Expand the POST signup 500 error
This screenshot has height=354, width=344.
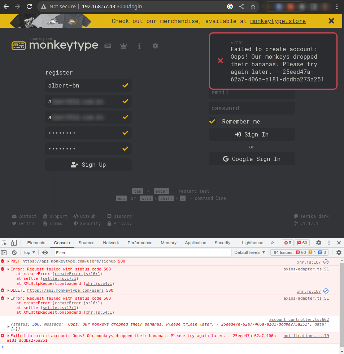point(8,261)
